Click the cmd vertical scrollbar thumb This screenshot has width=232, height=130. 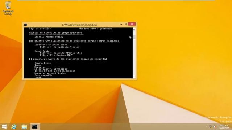134,37
